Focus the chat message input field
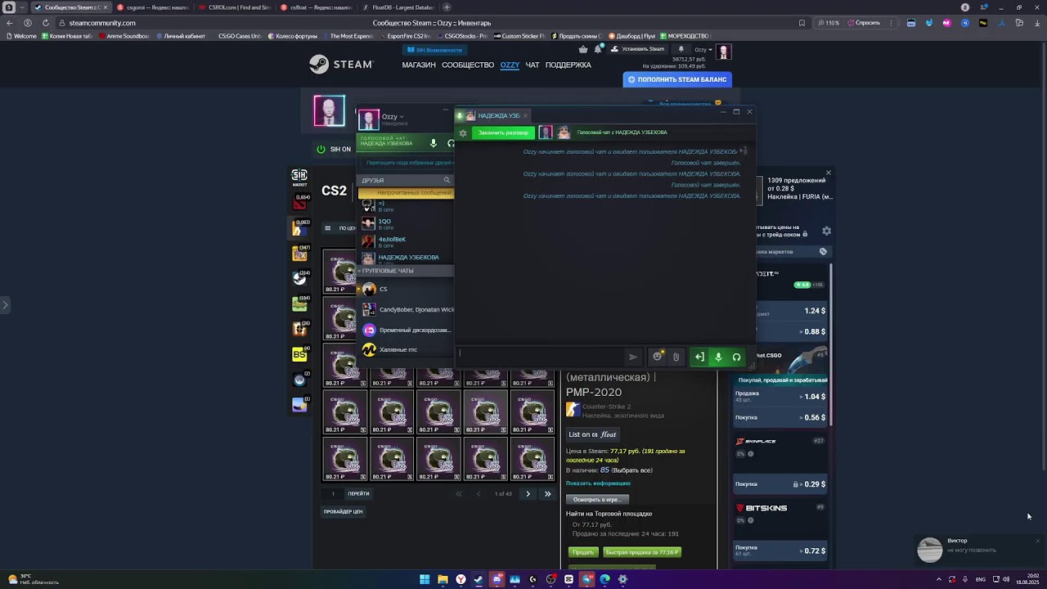Image resolution: width=1047 pixels, height=589 pixels. [x=540, y=355]
